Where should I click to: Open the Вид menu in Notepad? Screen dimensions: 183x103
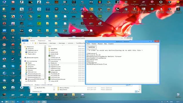click(106, 44)
